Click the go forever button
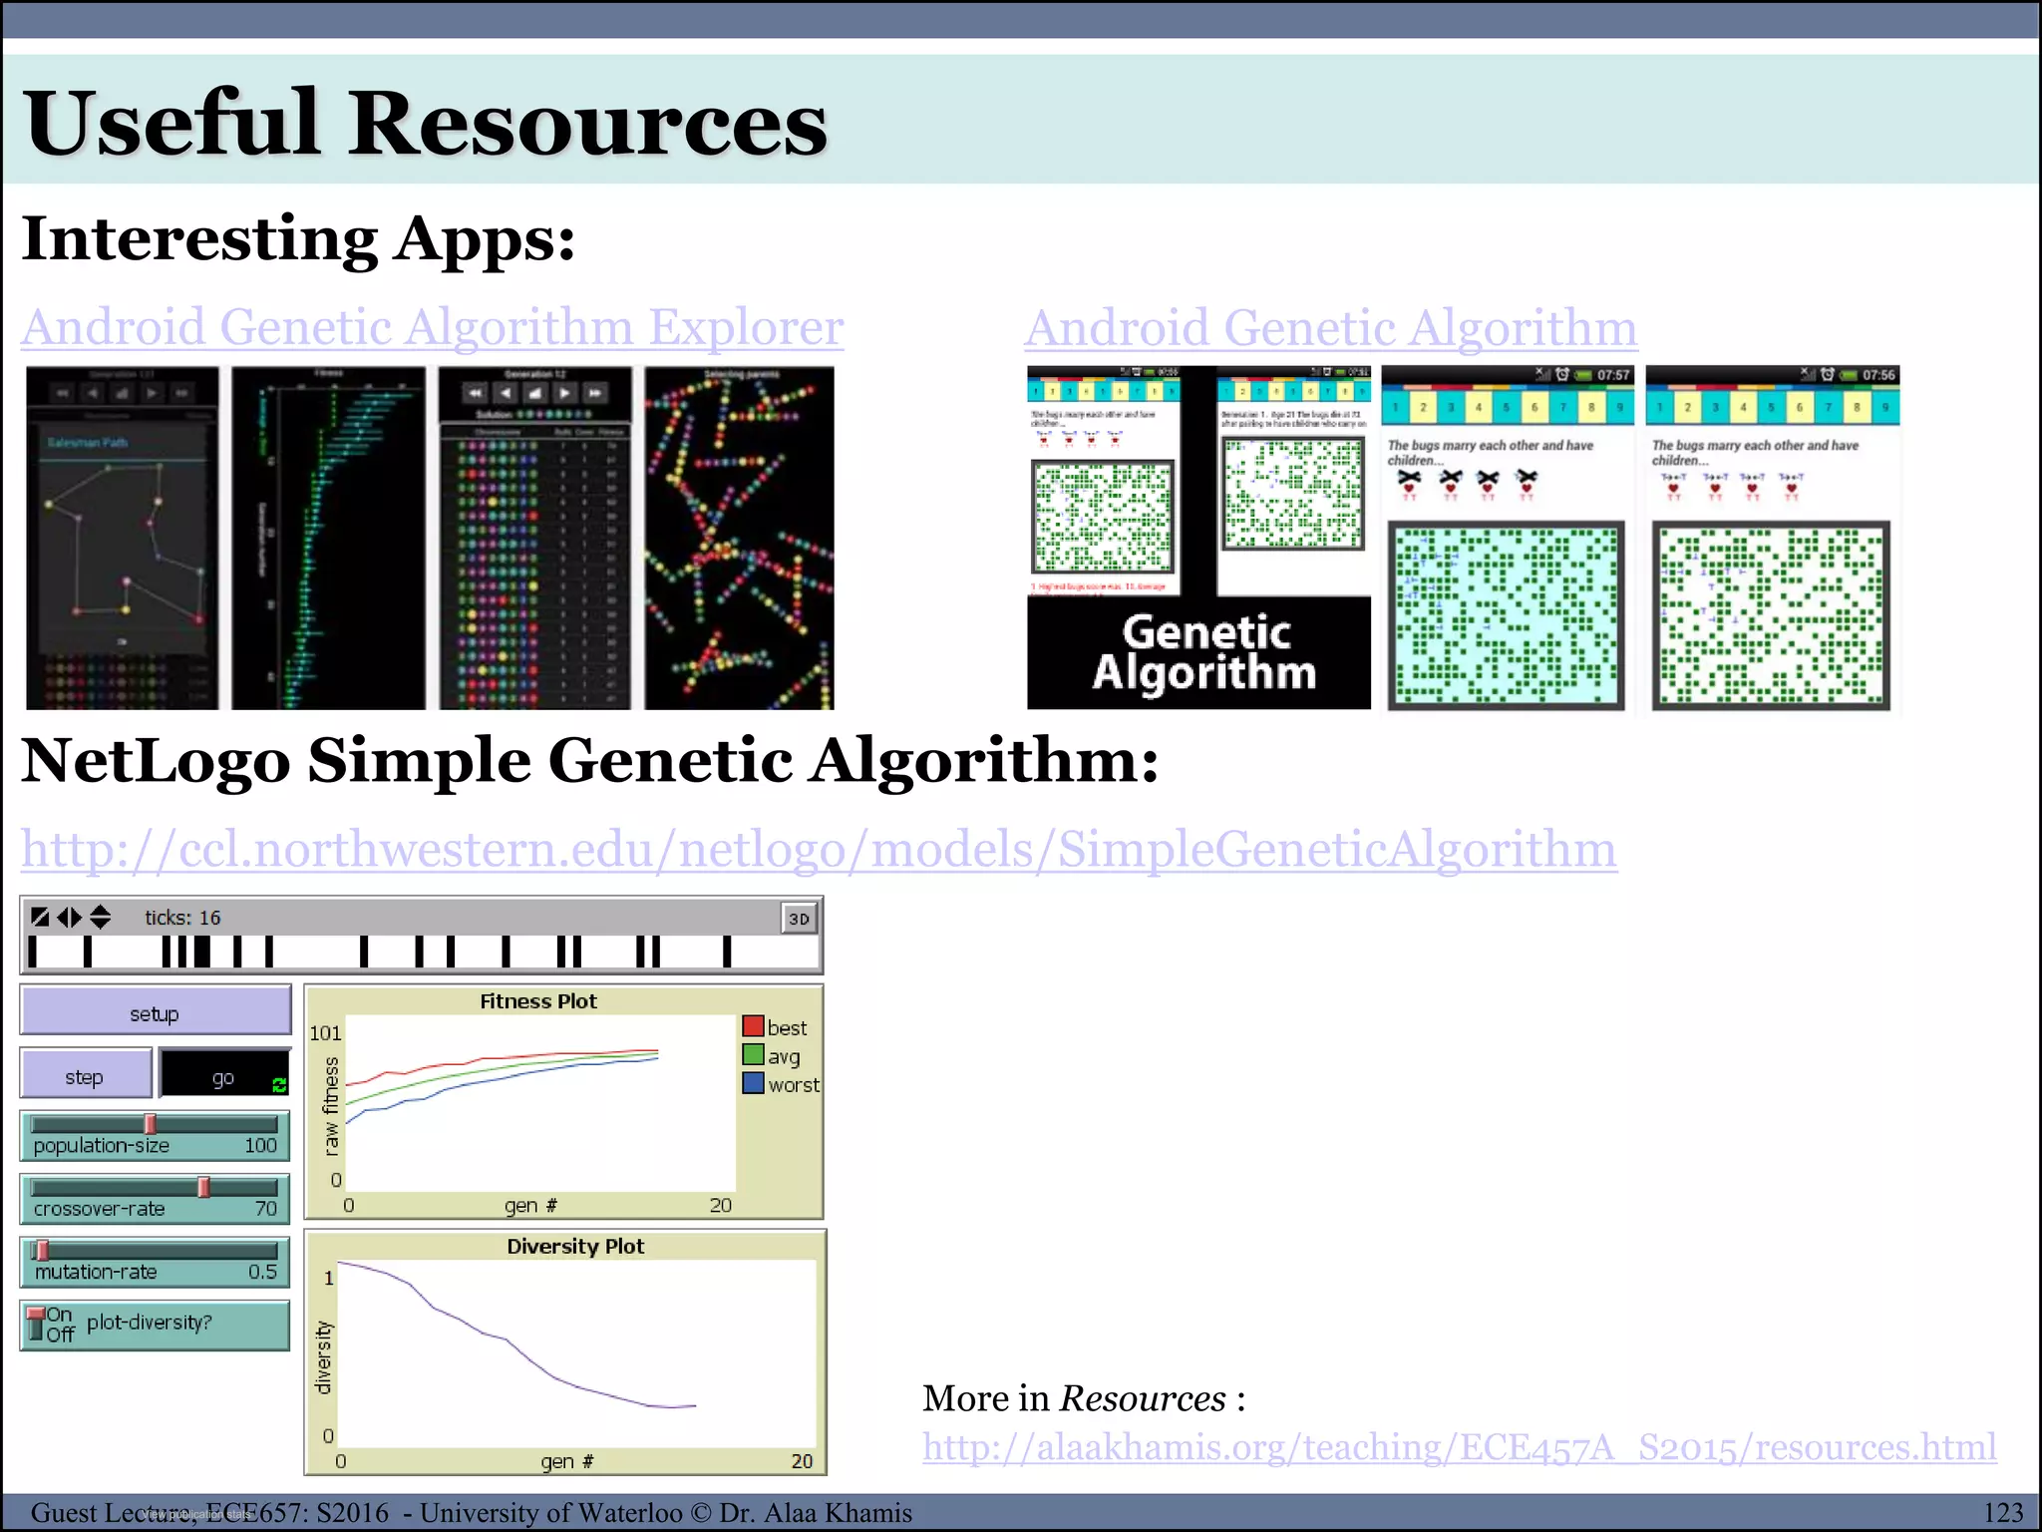 pos(223,1077)
